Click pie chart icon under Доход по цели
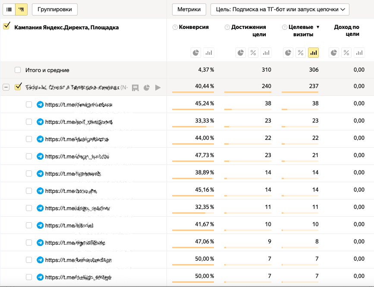The width and height of the screenshot is (374, 287). (x=334, y=53)
